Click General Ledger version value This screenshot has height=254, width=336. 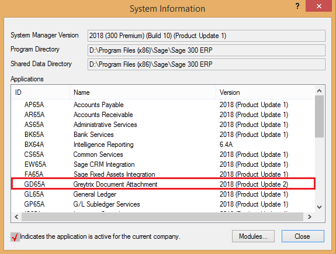tap(254, 194)
